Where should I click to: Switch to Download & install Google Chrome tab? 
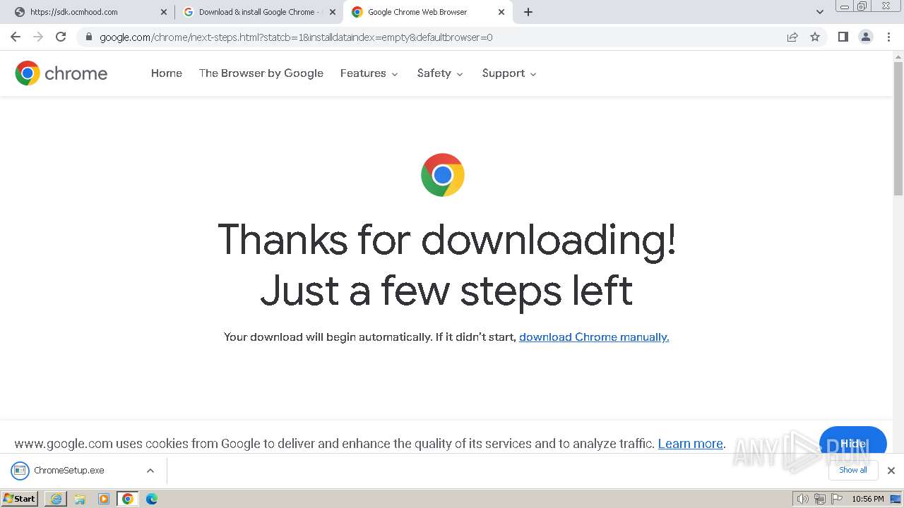(x=259, y=12)
